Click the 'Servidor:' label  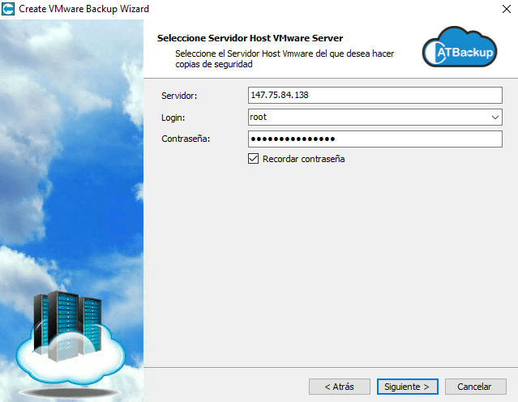pyautogui.click(x=179, y=96)
